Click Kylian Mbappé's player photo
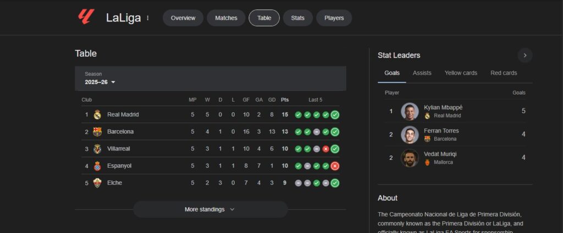This screenshot has height=233, width=563. pos(410,112)
